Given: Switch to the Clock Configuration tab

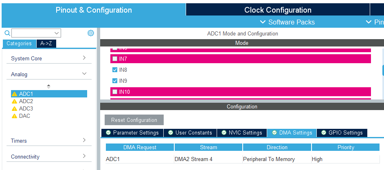Looking at the screenshot, I should pyautogui.click(x=278, y=10).
